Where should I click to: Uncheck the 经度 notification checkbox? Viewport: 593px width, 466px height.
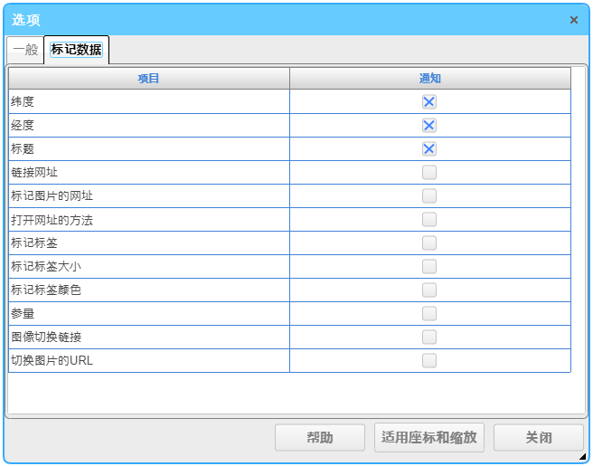[x=429, y=126]
